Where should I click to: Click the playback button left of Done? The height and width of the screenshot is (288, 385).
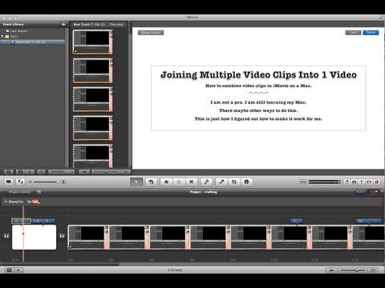click(353, 33)
